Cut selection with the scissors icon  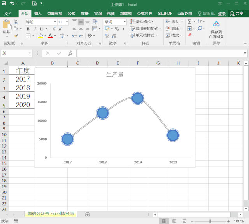pyautogui.click(x=16, y=22)
